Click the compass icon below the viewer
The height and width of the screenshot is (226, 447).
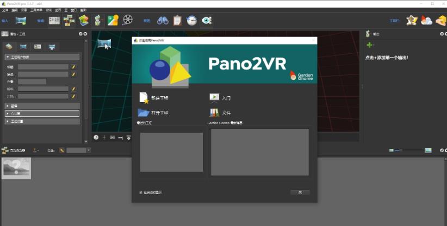click(96, 137)
